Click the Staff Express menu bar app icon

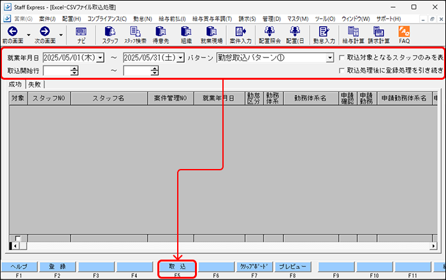point(7,18)
